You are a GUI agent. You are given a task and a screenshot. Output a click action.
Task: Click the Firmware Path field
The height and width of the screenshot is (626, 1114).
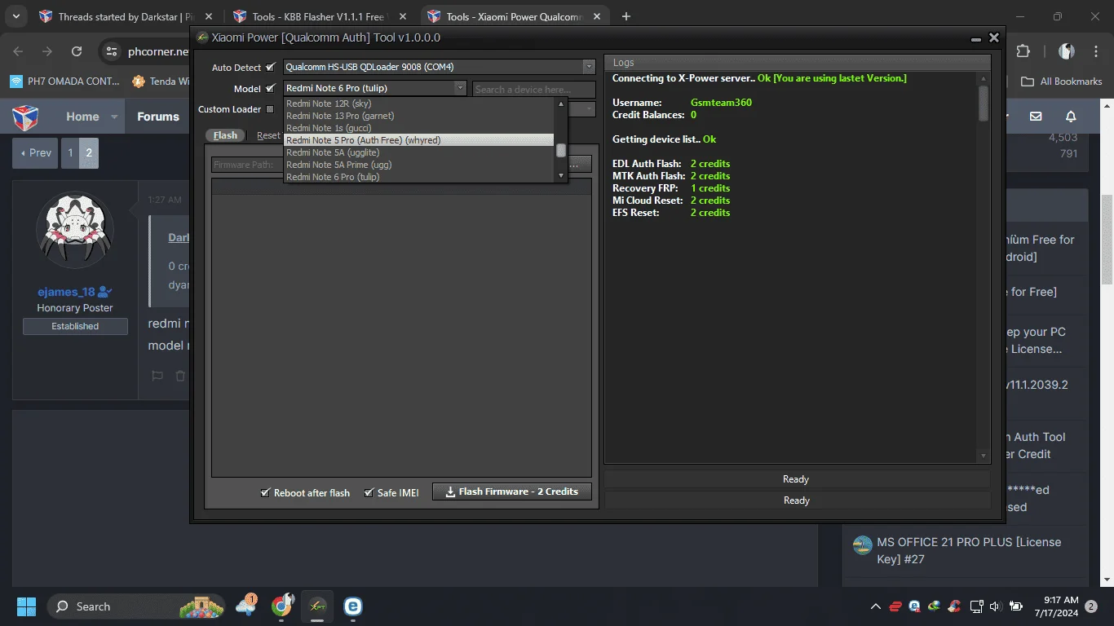click(247, 165)
